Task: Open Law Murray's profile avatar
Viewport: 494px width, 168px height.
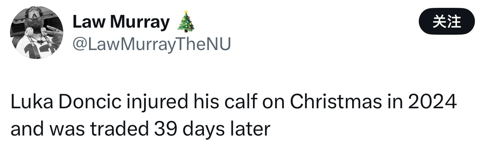Action: pos(36,32)
